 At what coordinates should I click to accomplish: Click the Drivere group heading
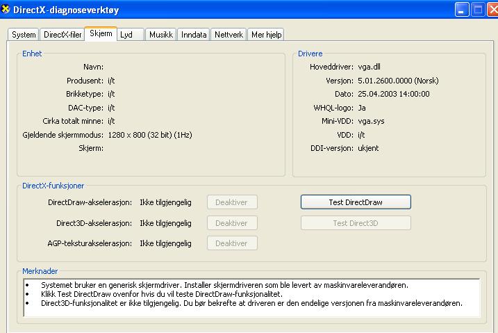click(310, 54)
